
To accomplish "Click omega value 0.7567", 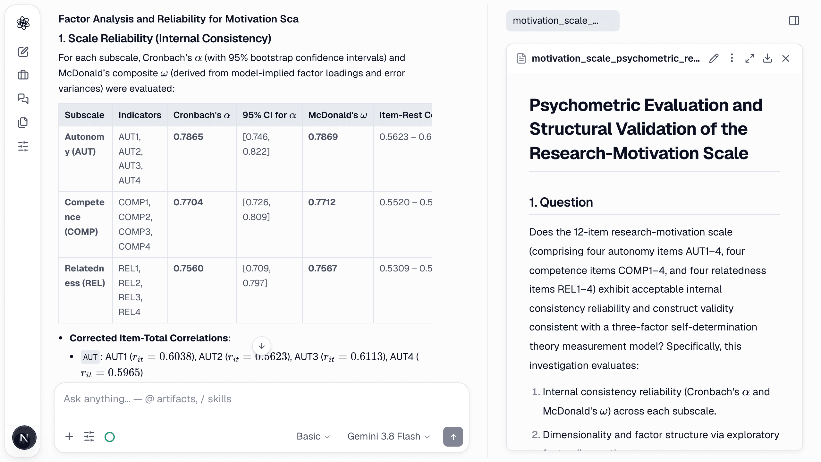I will point(323,268).
